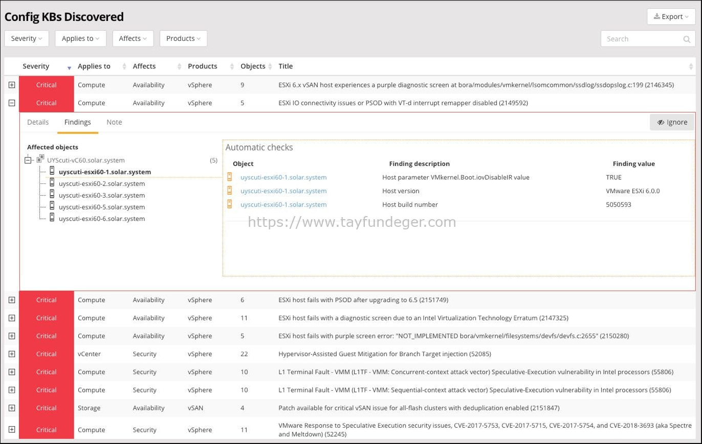Open uyscuti-esxi60-1.solar.system link in build number row
The height and width of the screenshot is (444, 702).
point(283,204)
